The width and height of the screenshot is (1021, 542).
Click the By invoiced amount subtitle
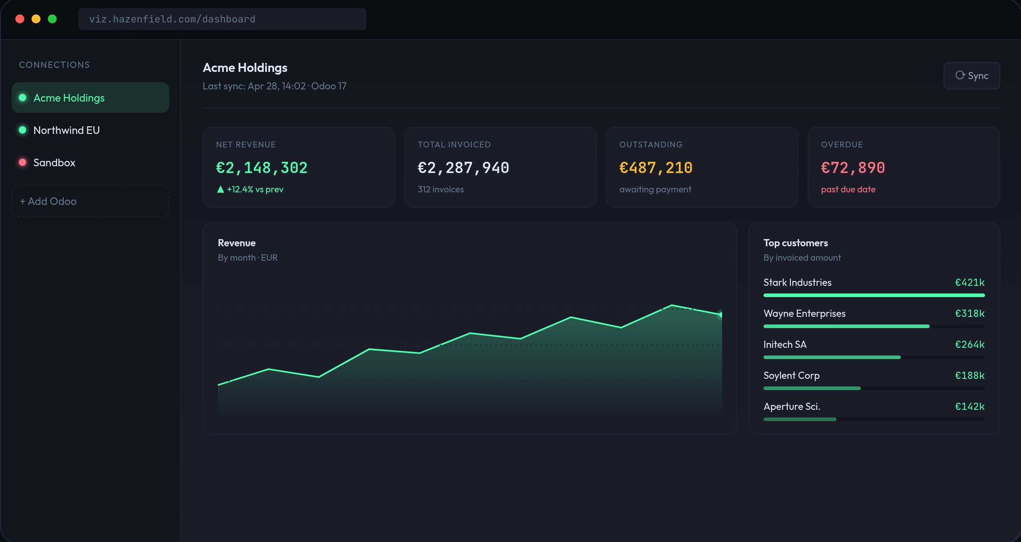[x=802, y=258]
